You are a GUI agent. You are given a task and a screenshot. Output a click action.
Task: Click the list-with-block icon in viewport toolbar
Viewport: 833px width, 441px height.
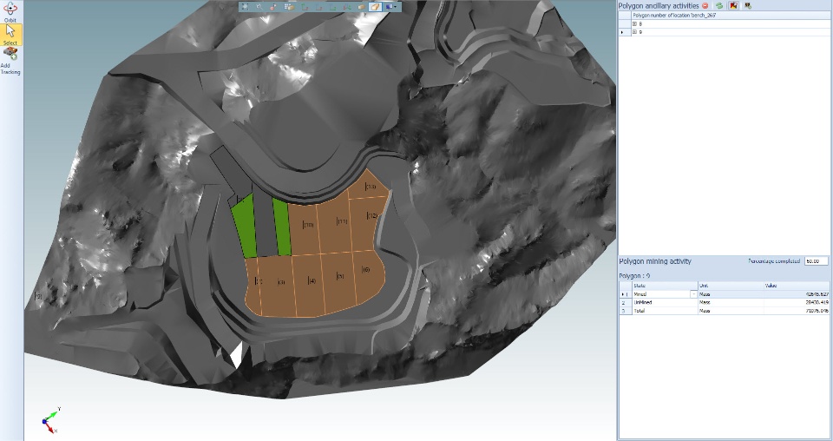(x=290, y=6)
